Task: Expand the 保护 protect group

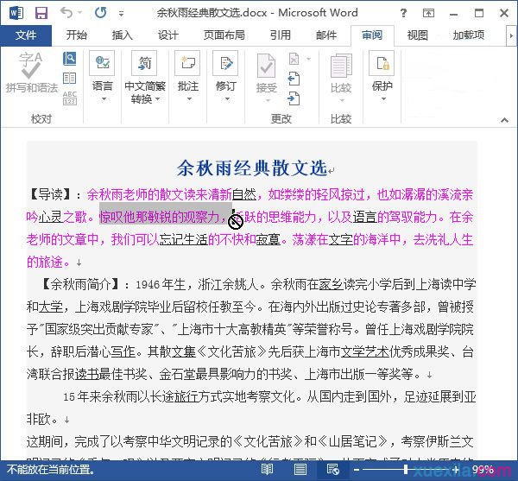Action: (x=382, y=76)
